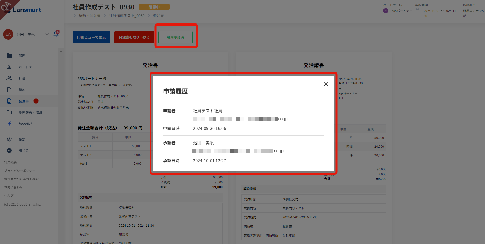Open the お問い合わせ link
Image resolution: width=485 pixels, height=244 pixels.
tap(13, 187)
